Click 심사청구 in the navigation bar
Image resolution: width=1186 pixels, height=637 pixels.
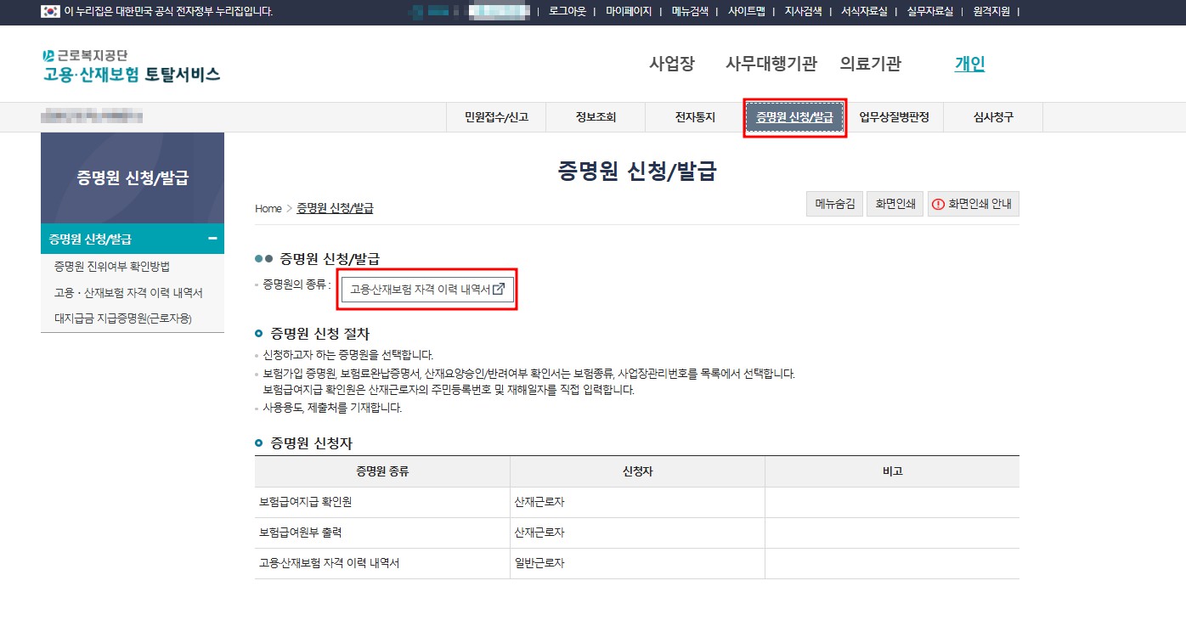click(992, 117)
